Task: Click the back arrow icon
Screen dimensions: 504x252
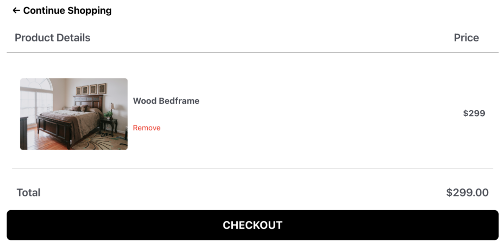Action: (16, 10)
